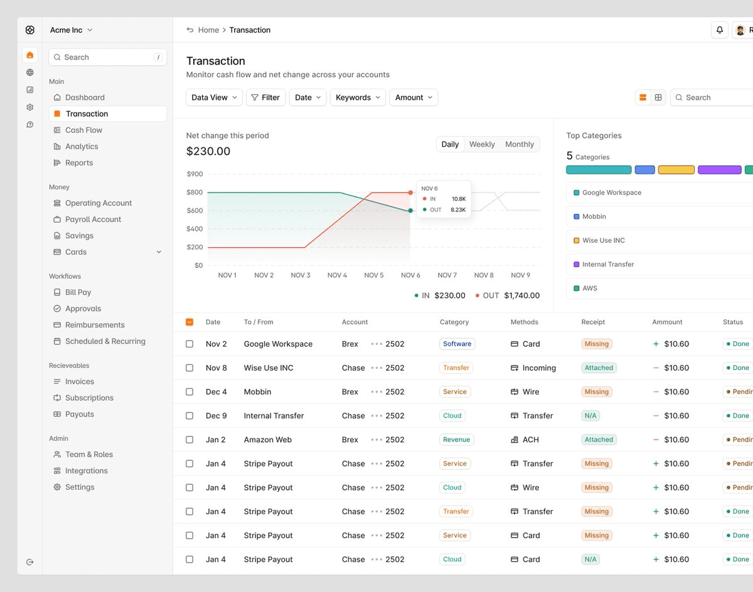
Task: Check the Stripe Payout row with Cloud and Wire
Action: click(190, 488)
